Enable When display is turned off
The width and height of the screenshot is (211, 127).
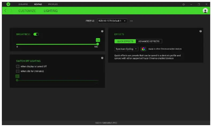tap(18, 66)
